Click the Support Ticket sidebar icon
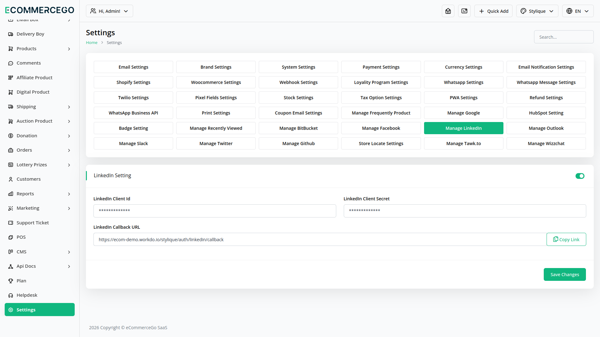Screen dimensions: 600x337 (x=11, y=223)
